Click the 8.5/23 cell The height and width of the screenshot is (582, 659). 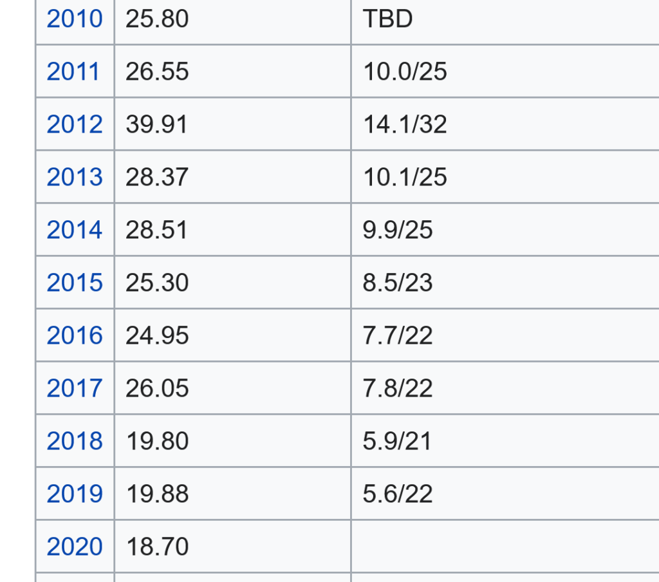[x=397, y=283]
